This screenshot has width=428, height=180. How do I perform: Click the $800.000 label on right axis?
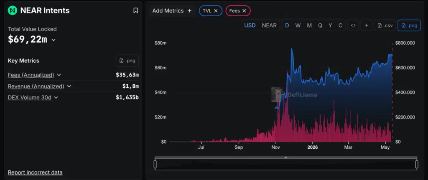point(405,43)
